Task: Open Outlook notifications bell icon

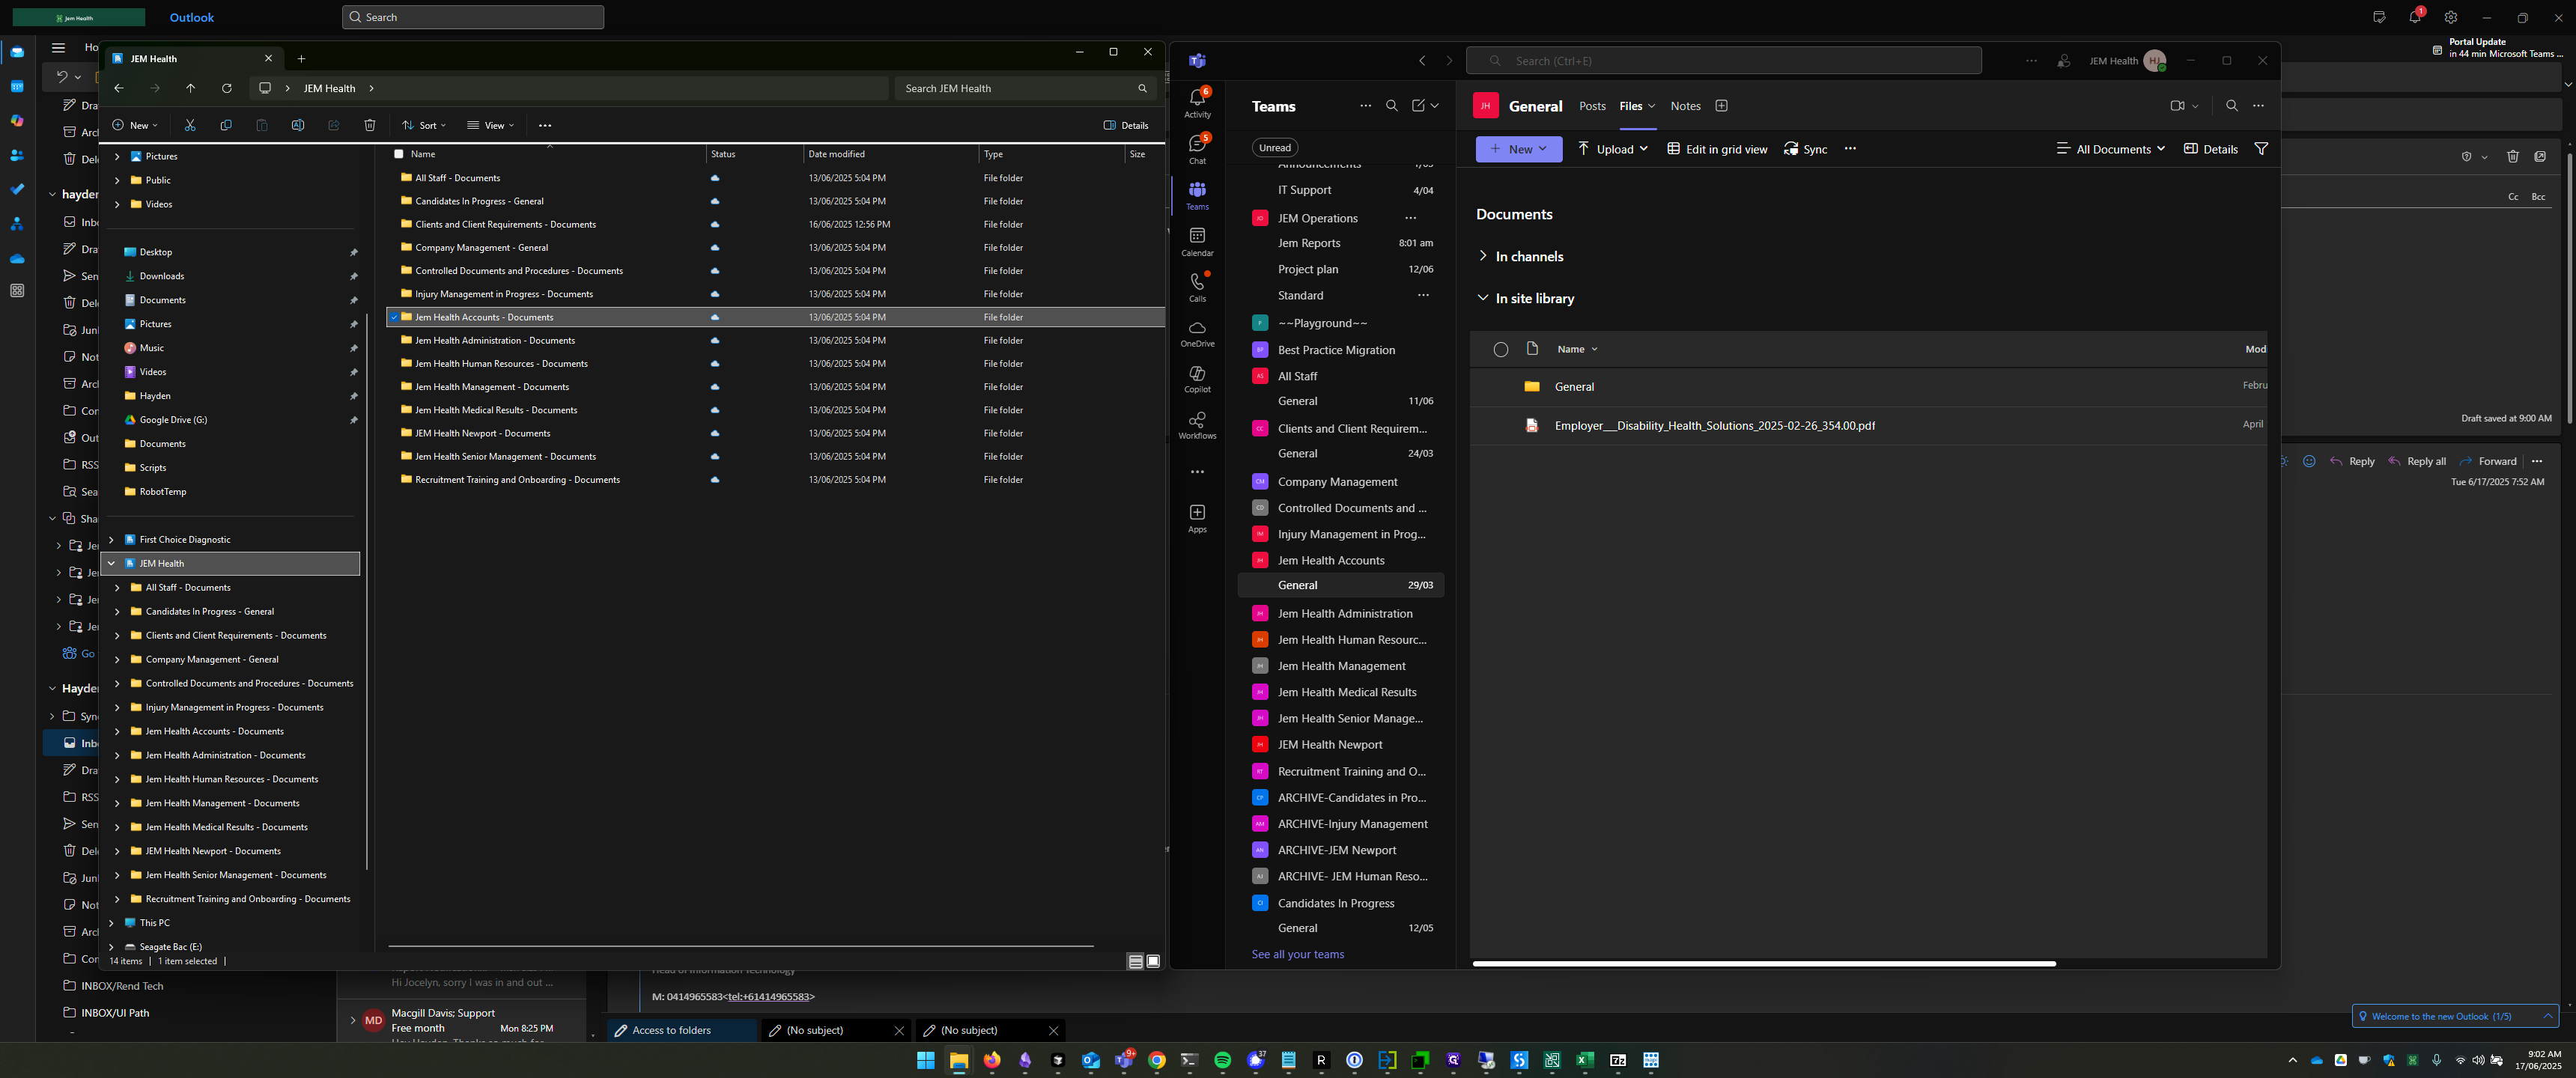Action: [x=2415, y=17]
